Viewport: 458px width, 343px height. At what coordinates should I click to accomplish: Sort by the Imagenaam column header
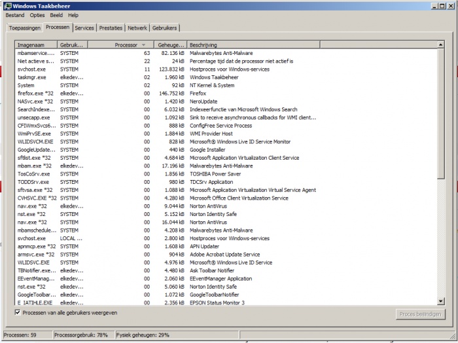tap(36, 45)
